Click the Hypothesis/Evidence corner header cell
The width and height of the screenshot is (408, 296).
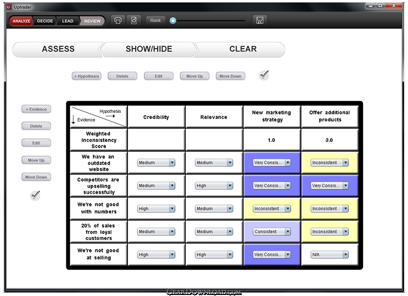pos(98,117)
